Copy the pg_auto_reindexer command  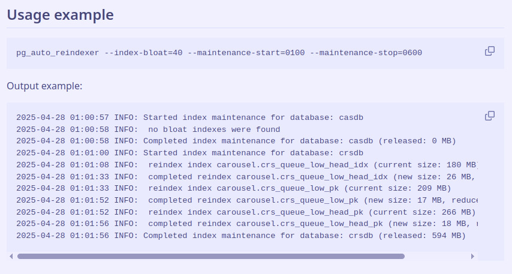pyautogui.click(x=490, y=52)
